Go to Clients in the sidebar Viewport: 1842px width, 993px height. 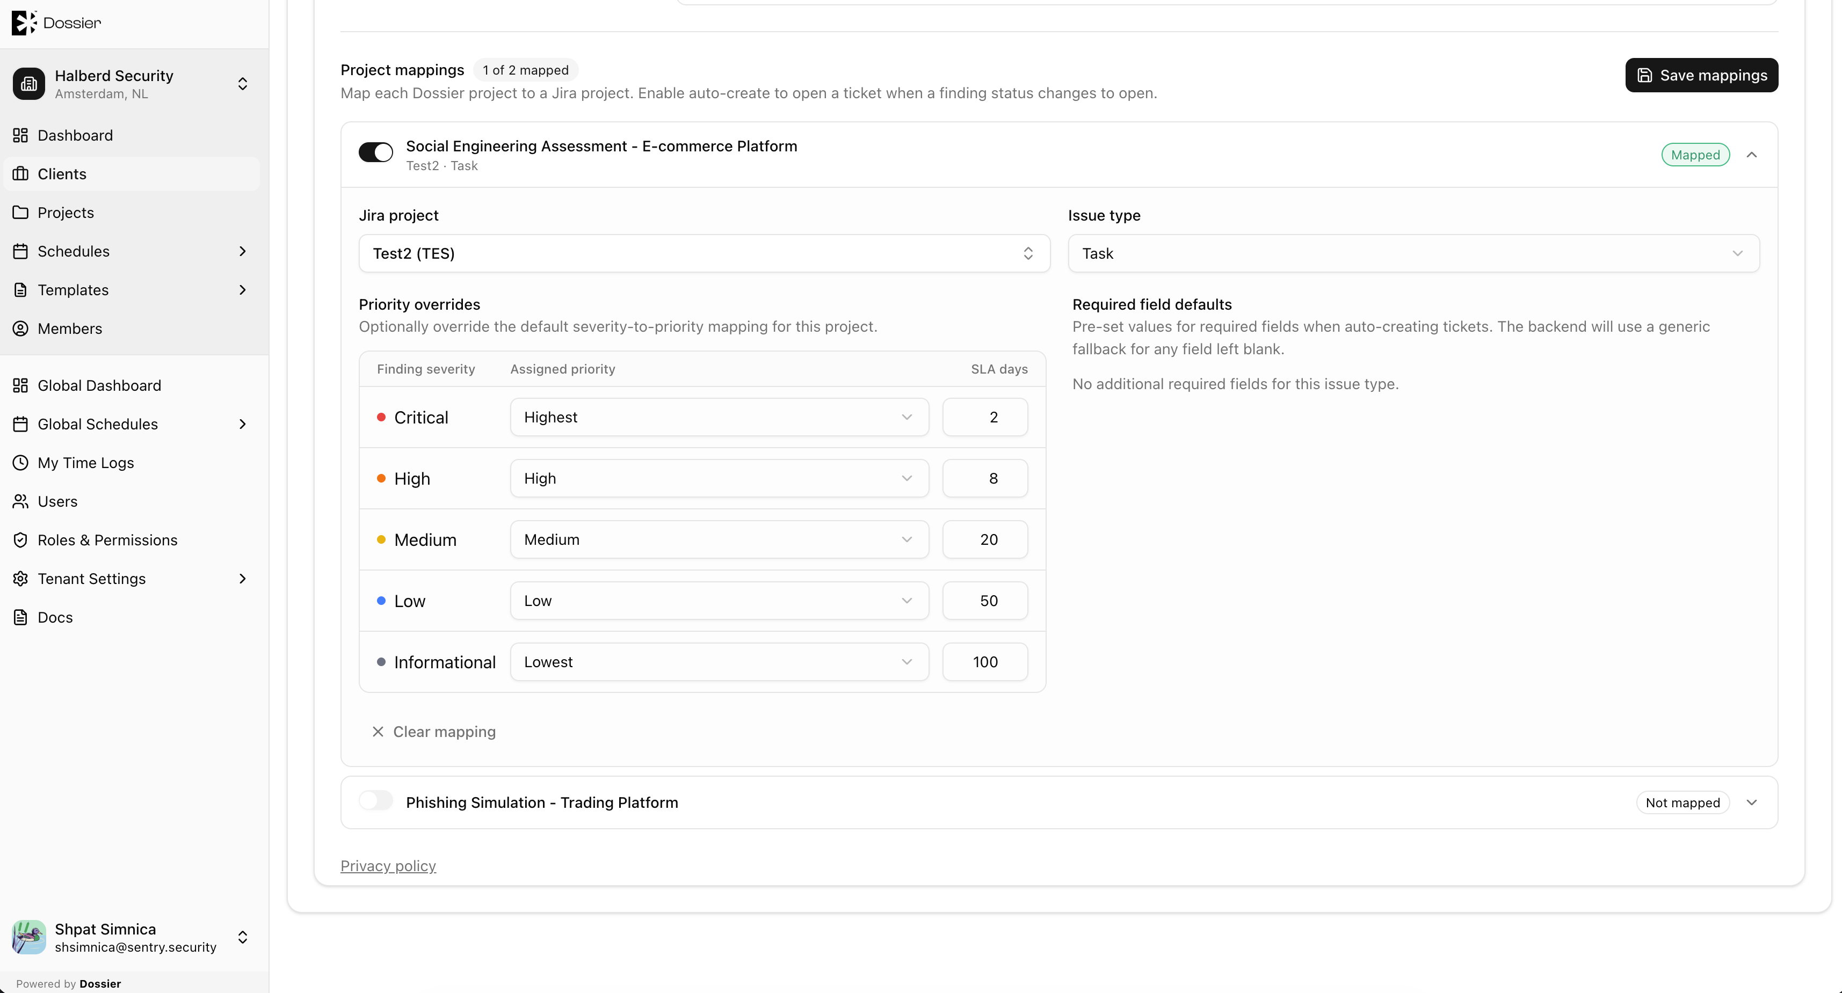[x=132, y=174]
